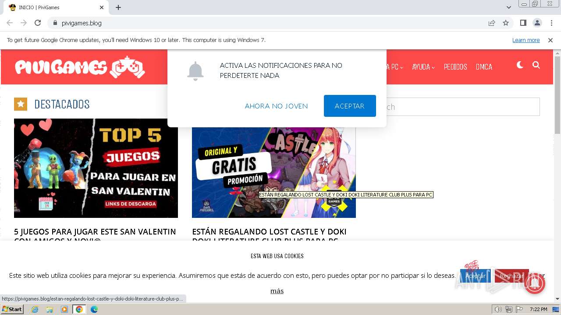Click Chrome taskbar icon
This screenshot has width=561, height=315.
(x=79, y=309)
